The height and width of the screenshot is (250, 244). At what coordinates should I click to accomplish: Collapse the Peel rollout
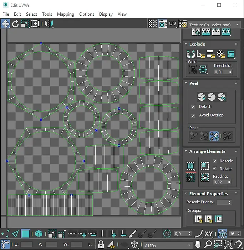coord(186,83)
